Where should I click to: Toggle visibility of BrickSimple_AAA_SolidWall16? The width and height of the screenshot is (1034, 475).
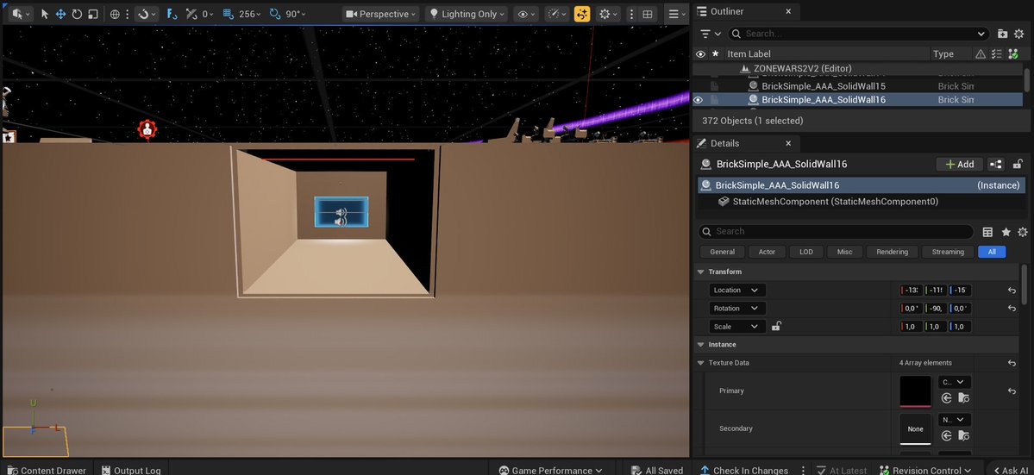click(x=699, y=100)
